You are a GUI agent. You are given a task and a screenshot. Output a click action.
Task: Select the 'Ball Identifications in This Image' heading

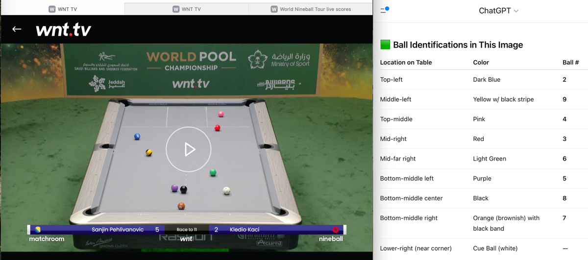click(x=458, y=45)
